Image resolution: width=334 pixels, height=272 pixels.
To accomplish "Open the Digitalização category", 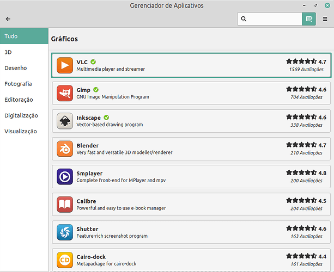I will click(x=24, y=115).
